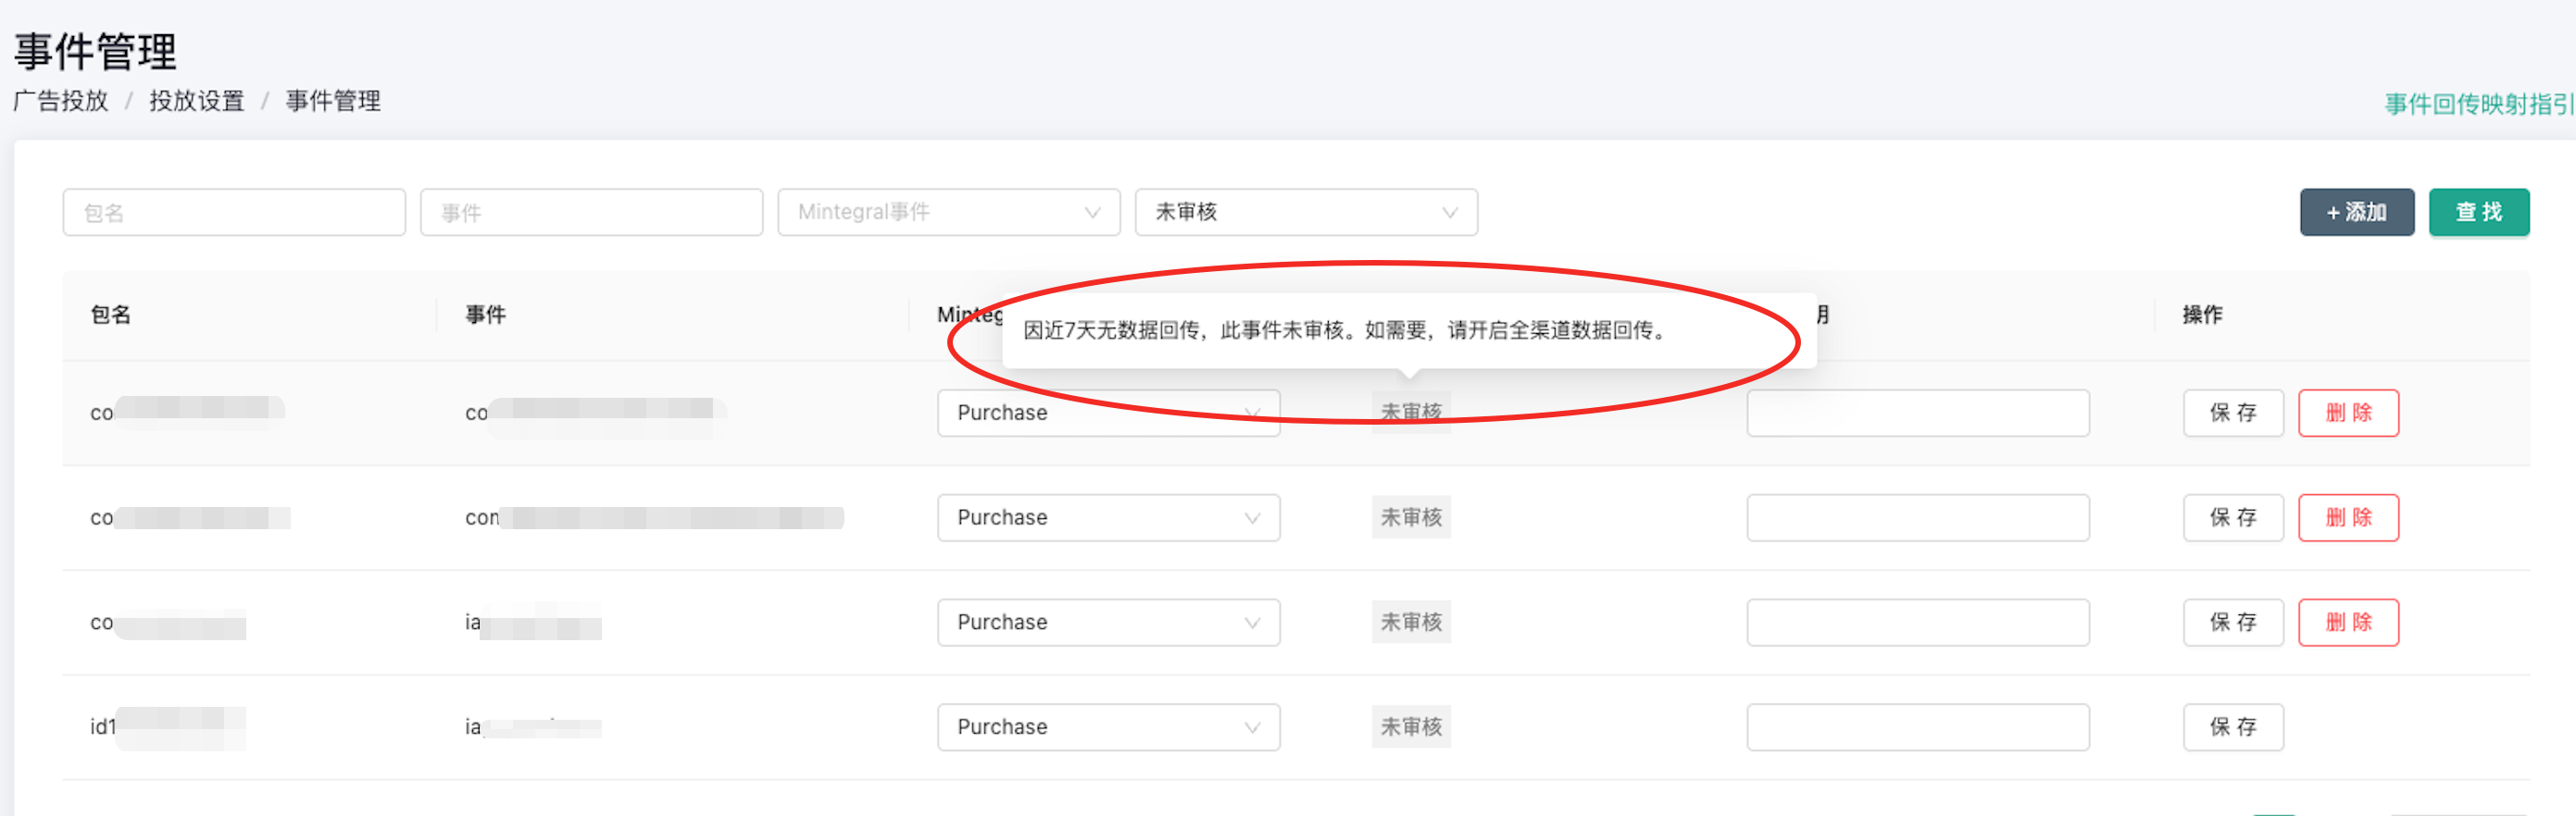The height and width of the screenshot is (816, 2576).
Task: Click 保存 in the second row
Action: pyautogui.click(x=2233, y=517)
